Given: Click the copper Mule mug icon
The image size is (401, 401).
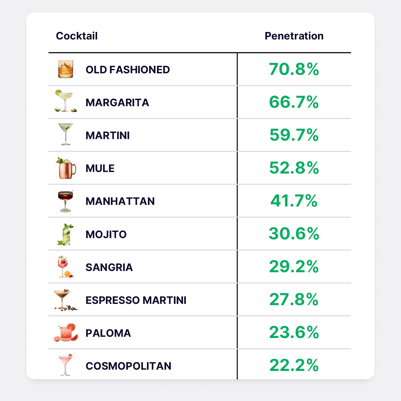Looking at the screenshot, I should pyautogui.click(x=66, y=168).
